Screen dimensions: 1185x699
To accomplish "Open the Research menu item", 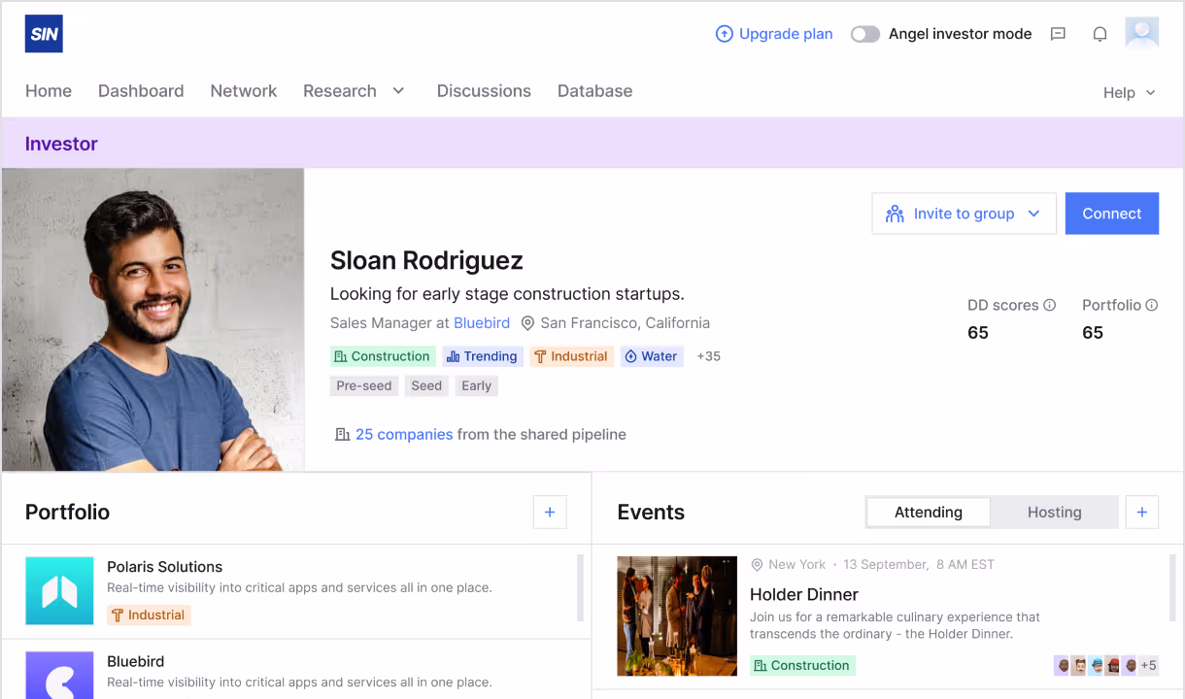I will tap(340, 90).
